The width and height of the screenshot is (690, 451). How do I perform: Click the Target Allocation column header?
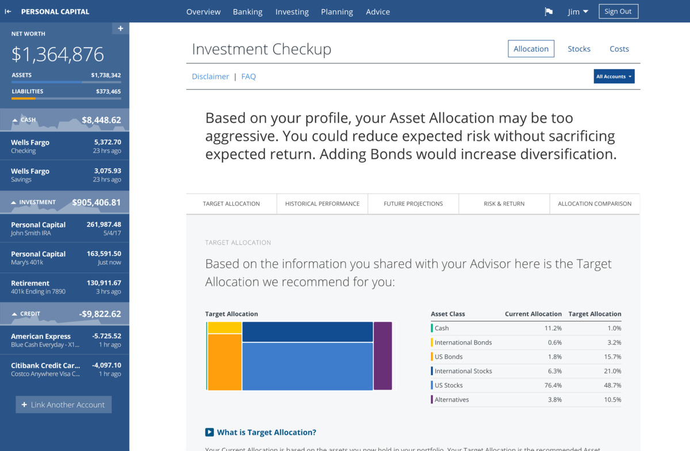point(595,314)
